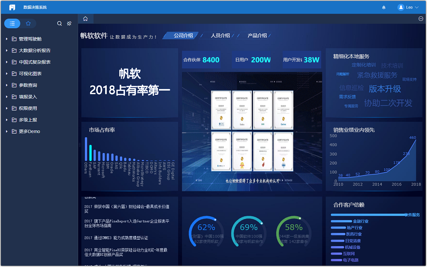Click the 填报录入 folder icon
427x267 pixels.
click(14, 97)
